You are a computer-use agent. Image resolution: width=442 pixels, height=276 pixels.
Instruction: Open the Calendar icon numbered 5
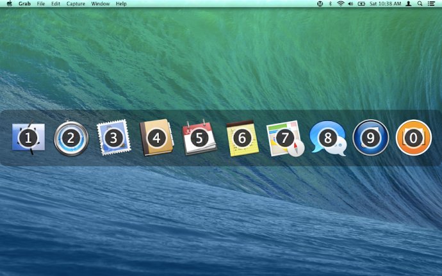200,138
